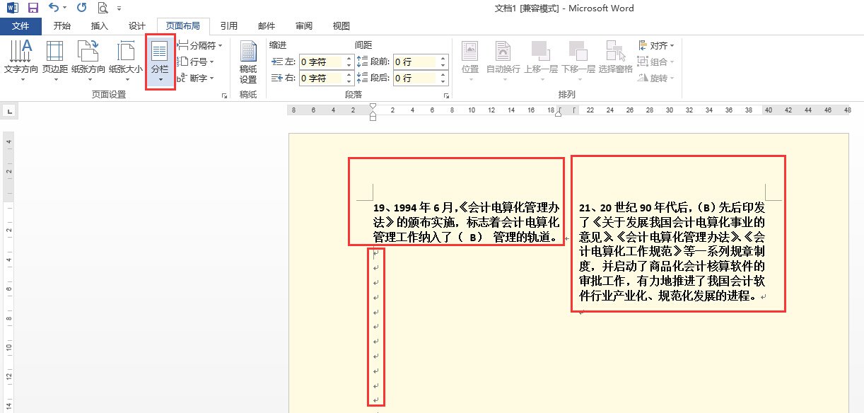Image resolution: width=864 pixels, height=413 pixels.
Task: Open the 文件 menu
Action: tap(21, 25)
